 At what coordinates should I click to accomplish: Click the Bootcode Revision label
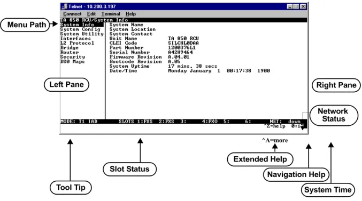pyautogui.click(x=135, y=61)
